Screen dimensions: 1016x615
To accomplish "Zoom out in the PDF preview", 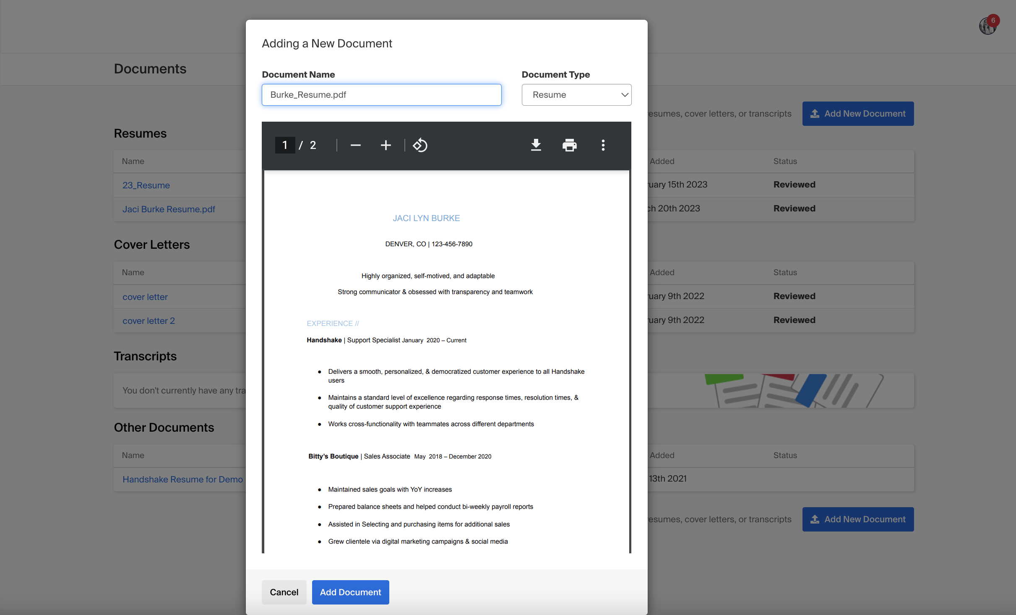I will point(355,145).
